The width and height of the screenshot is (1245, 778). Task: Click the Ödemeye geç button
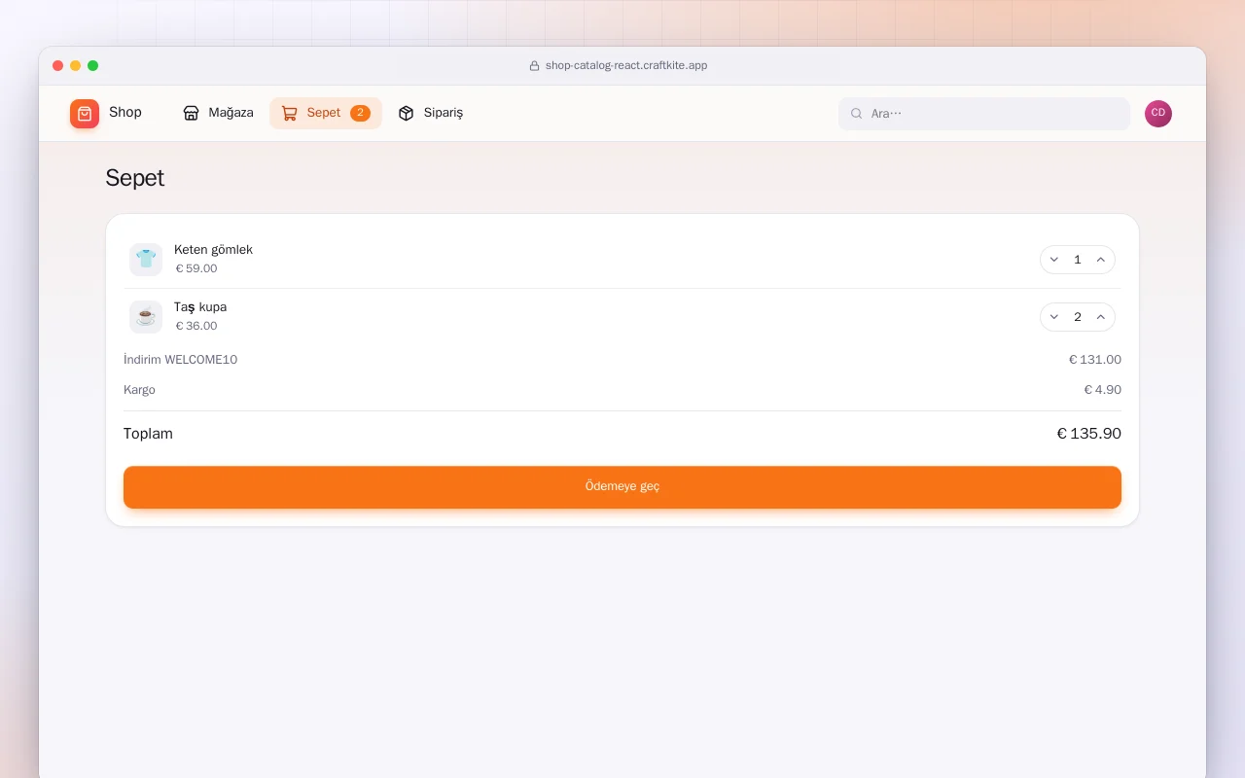point(622,487)
